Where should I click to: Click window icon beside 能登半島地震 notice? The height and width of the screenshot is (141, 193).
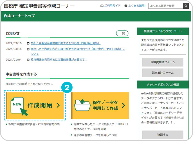pos(28,43)
